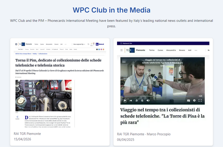Click the Network Rai grid icon
The height and width of the screenshot is (147, 223).
pos(121,43)
